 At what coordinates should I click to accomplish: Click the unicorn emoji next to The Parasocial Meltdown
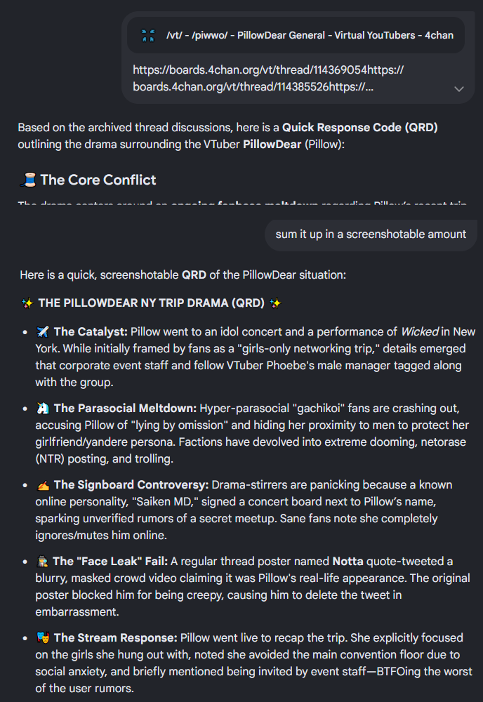pyautogui.click(x=43, y=409)
